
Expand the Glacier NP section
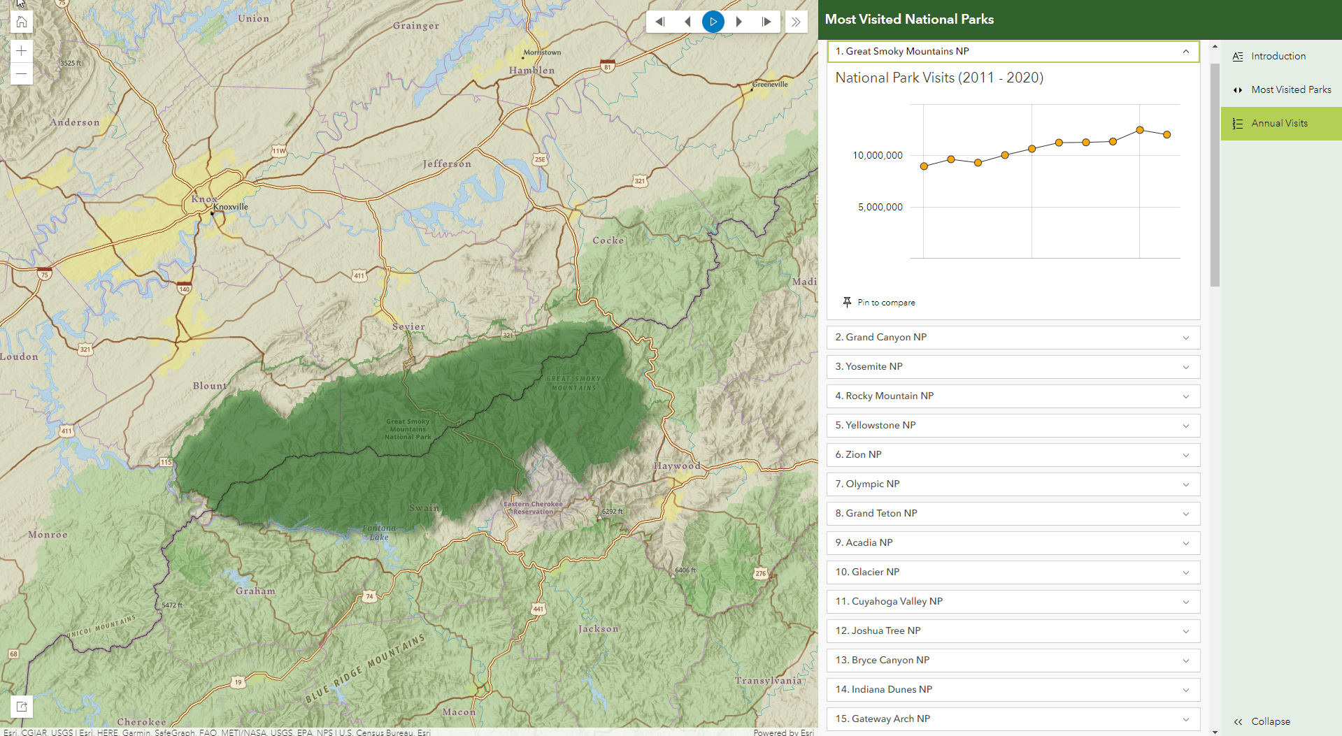tap(1013, 572)
